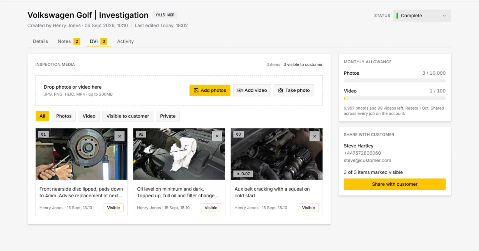Open the engine belt video thumbnail
This screenshot has height=251, width=479.
(277, 154)
